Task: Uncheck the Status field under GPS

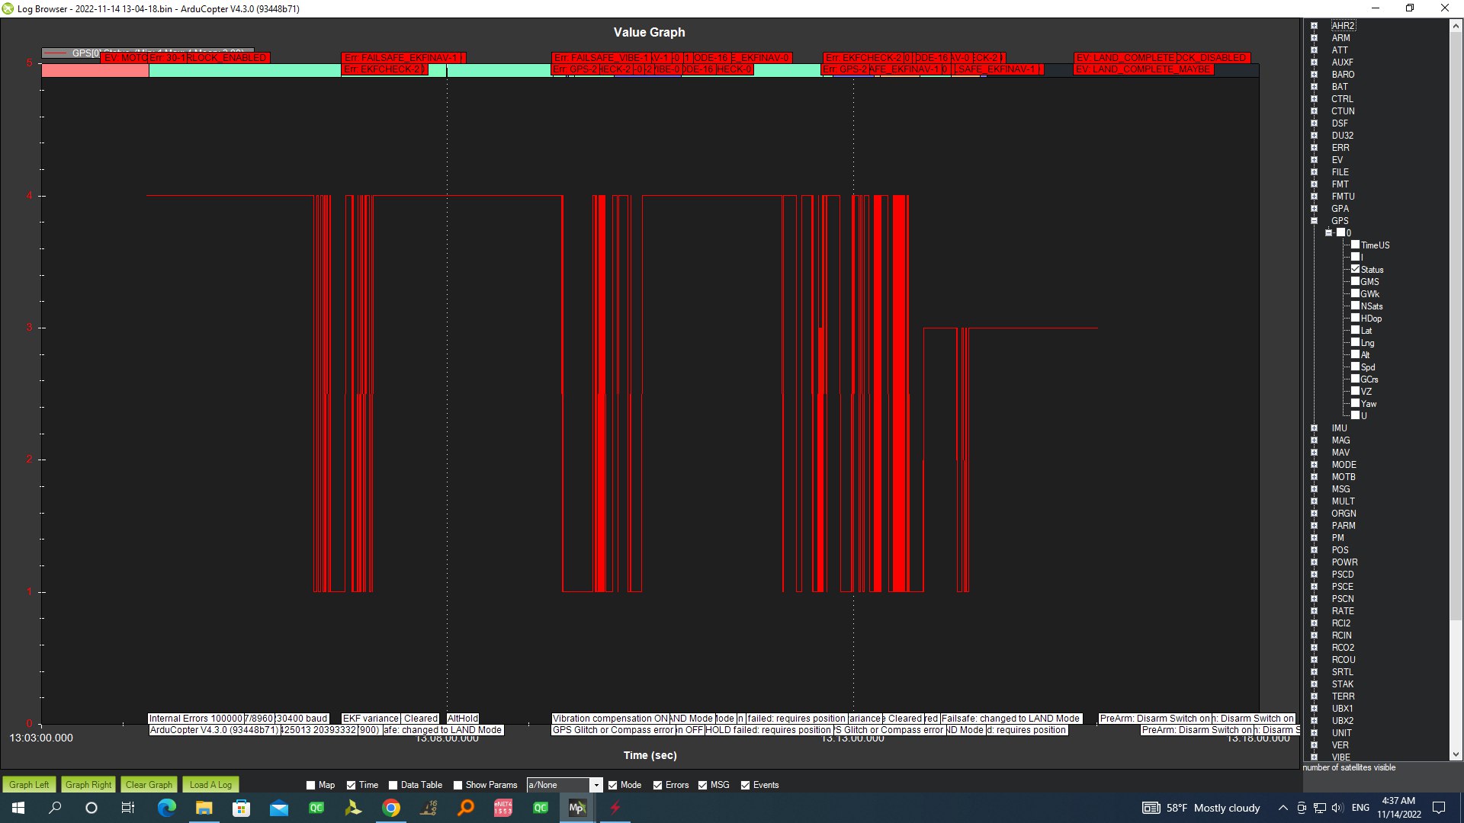Action: (1355, 270)
